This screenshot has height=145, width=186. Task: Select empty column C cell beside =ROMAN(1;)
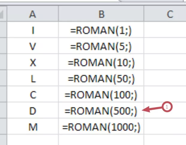pos(165,31)
